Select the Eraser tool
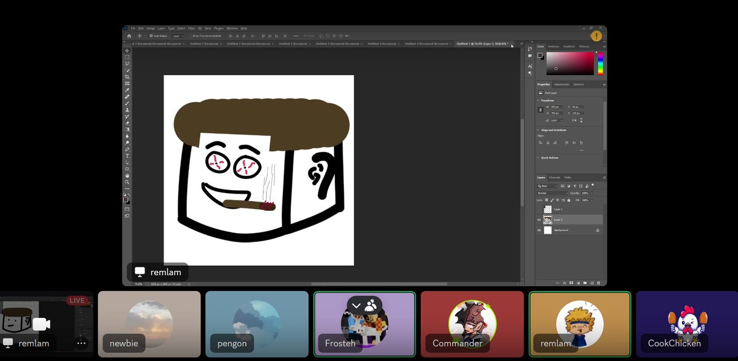Viewport: 738px width, 361px height. 127,123
